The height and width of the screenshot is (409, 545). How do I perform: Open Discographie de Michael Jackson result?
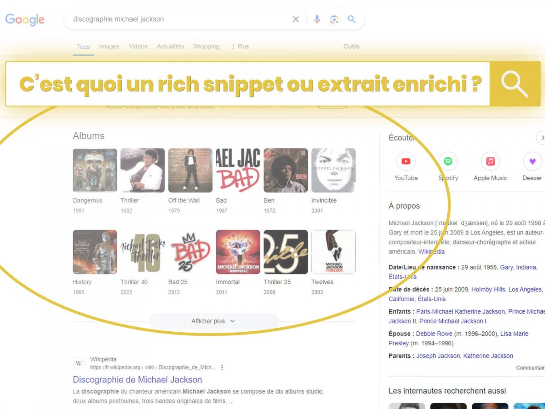(137, 379)
